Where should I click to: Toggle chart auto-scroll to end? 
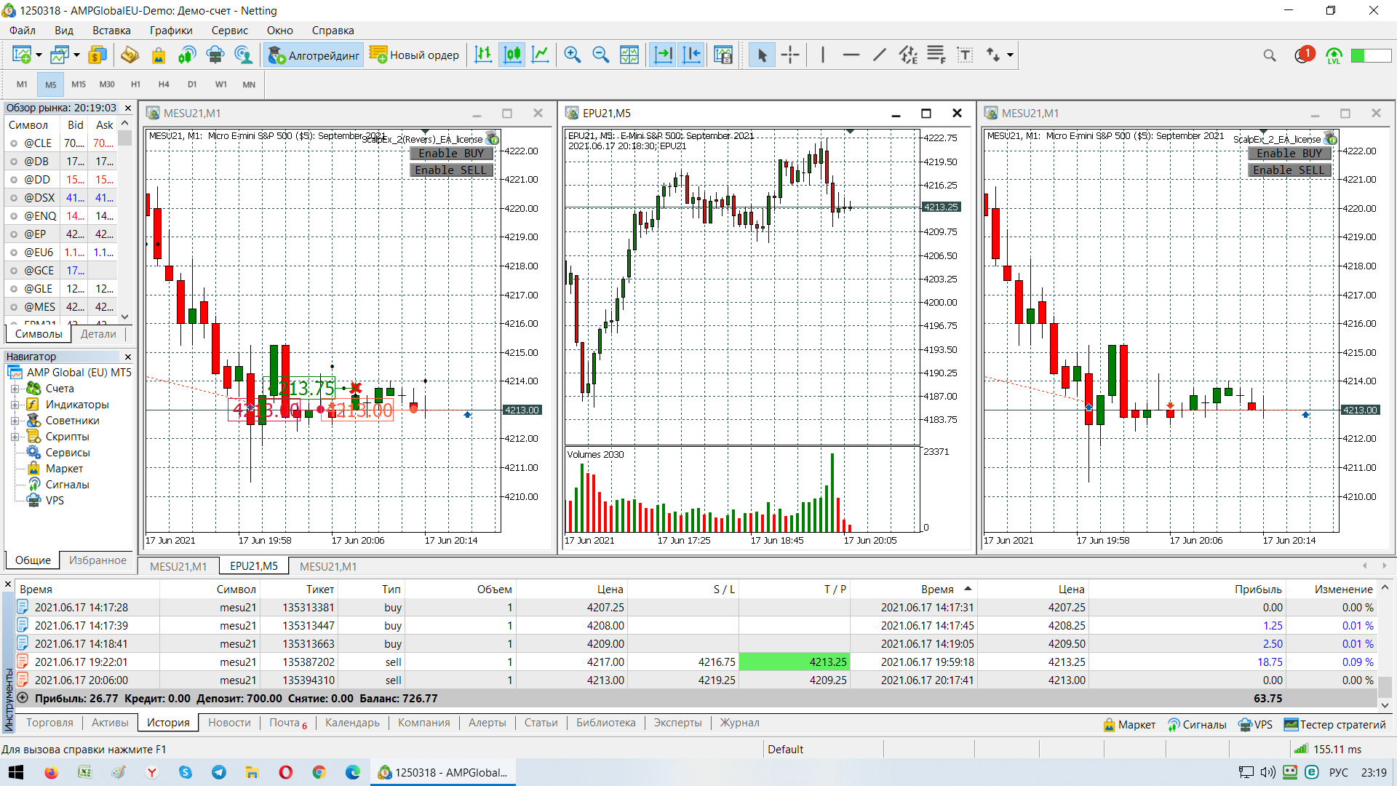663,55
